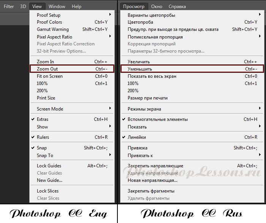Toggle Вспомогательные элементы checked item
This screenshot has height=223, width=266.
click(192, 119)
